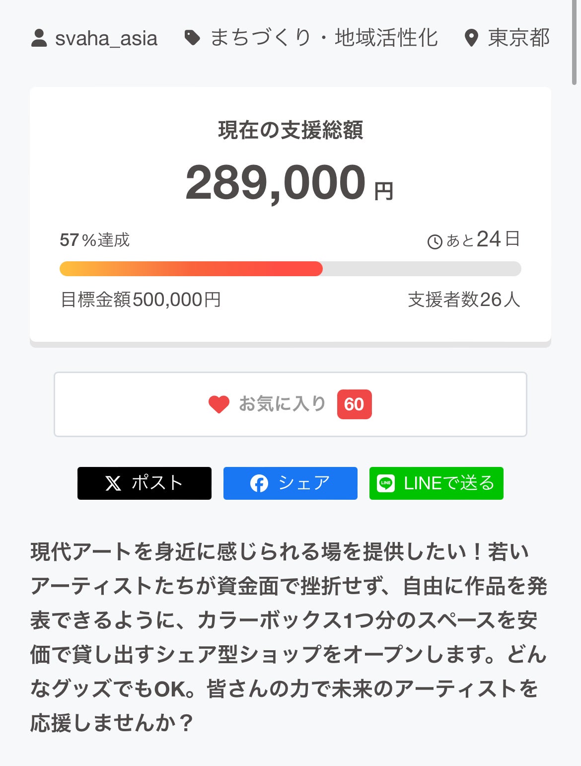
Task: Share via the ポスト button
Action: pos(145,483)
